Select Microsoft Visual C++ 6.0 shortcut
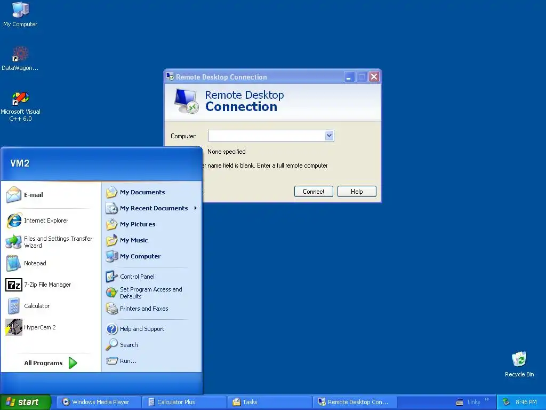The width and height of the screenshot is (546, 410). 20,106
